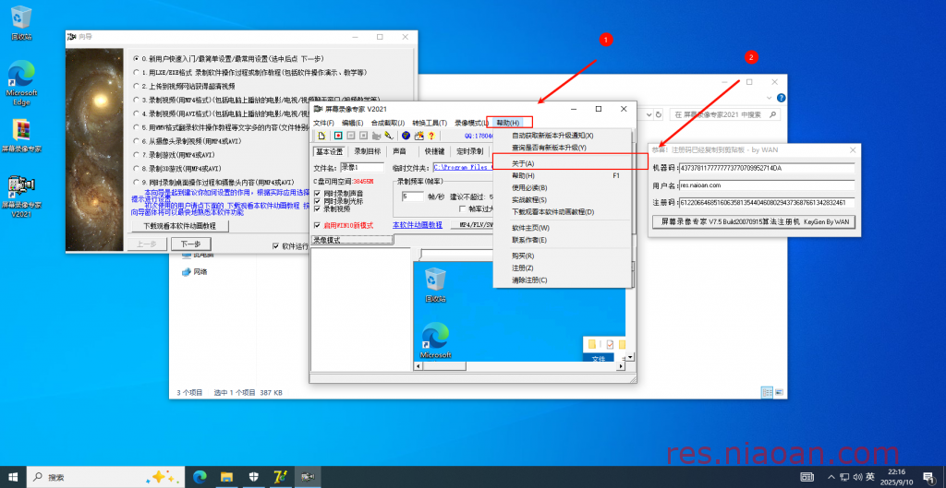Open Windows Security shield on taskbar
This screenshot has width=946, height=488.
tap(253, 477)
